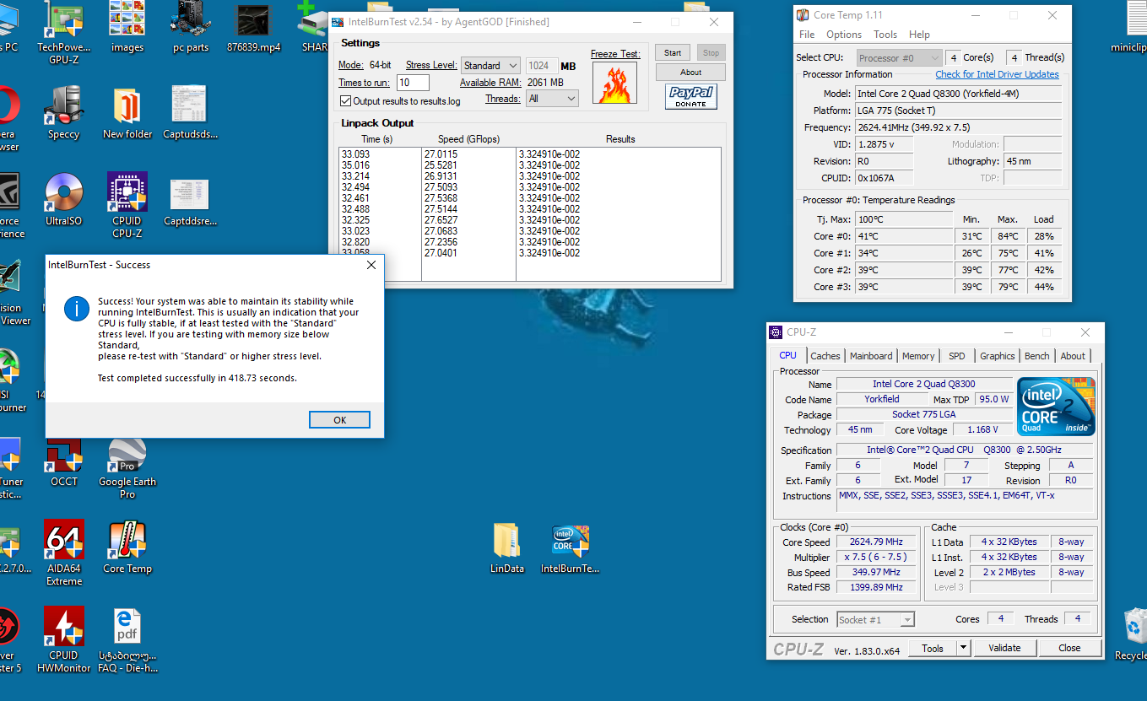Click the Freeze Test flame icon
This screenshot has height=701, width=1147.
pyautogui.click(x=614, y=84)
